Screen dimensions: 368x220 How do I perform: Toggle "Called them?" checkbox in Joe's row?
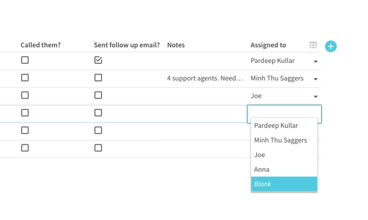click(x=25, y=95)
